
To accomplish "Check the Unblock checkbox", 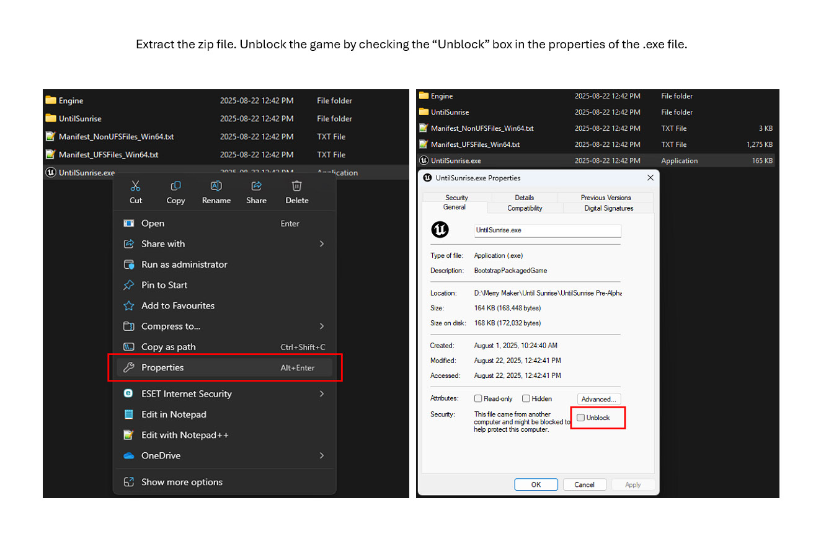I will [x=581, y=418].
